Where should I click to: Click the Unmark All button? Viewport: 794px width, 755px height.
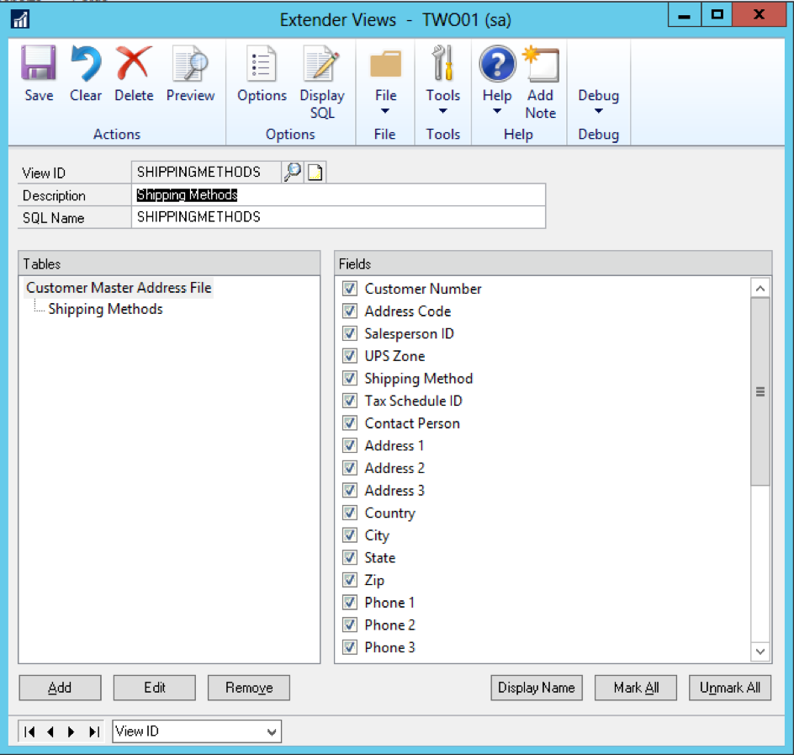(730, 688)
